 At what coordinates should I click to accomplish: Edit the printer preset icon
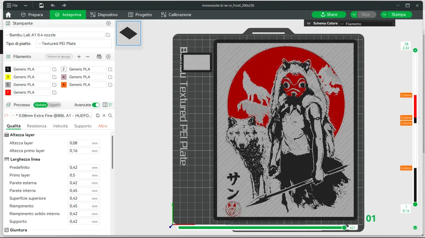108,35
